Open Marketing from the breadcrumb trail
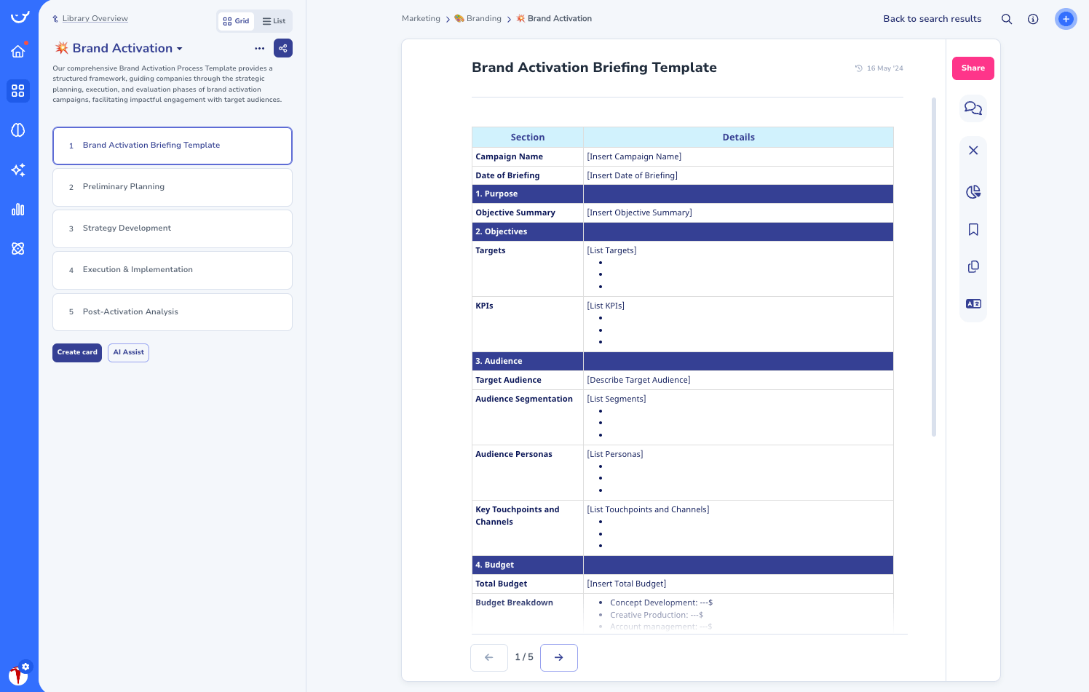1089x692 pixels. click(x=421, y=18)
